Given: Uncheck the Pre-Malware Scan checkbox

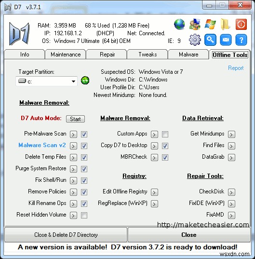Looking at the screenshot, I should coord(84,134).
